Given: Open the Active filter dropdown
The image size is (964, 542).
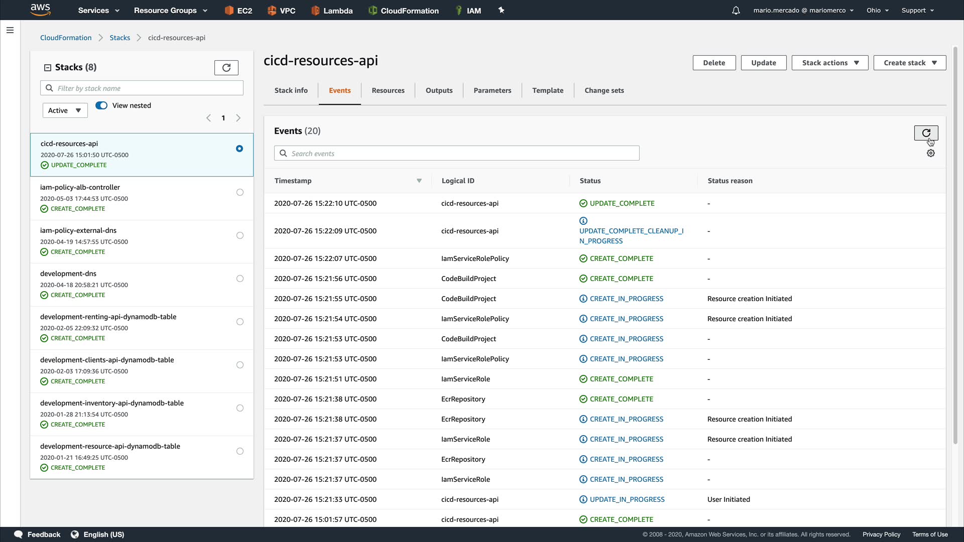Looking at the screenshot, I should (x=65, y=110).
